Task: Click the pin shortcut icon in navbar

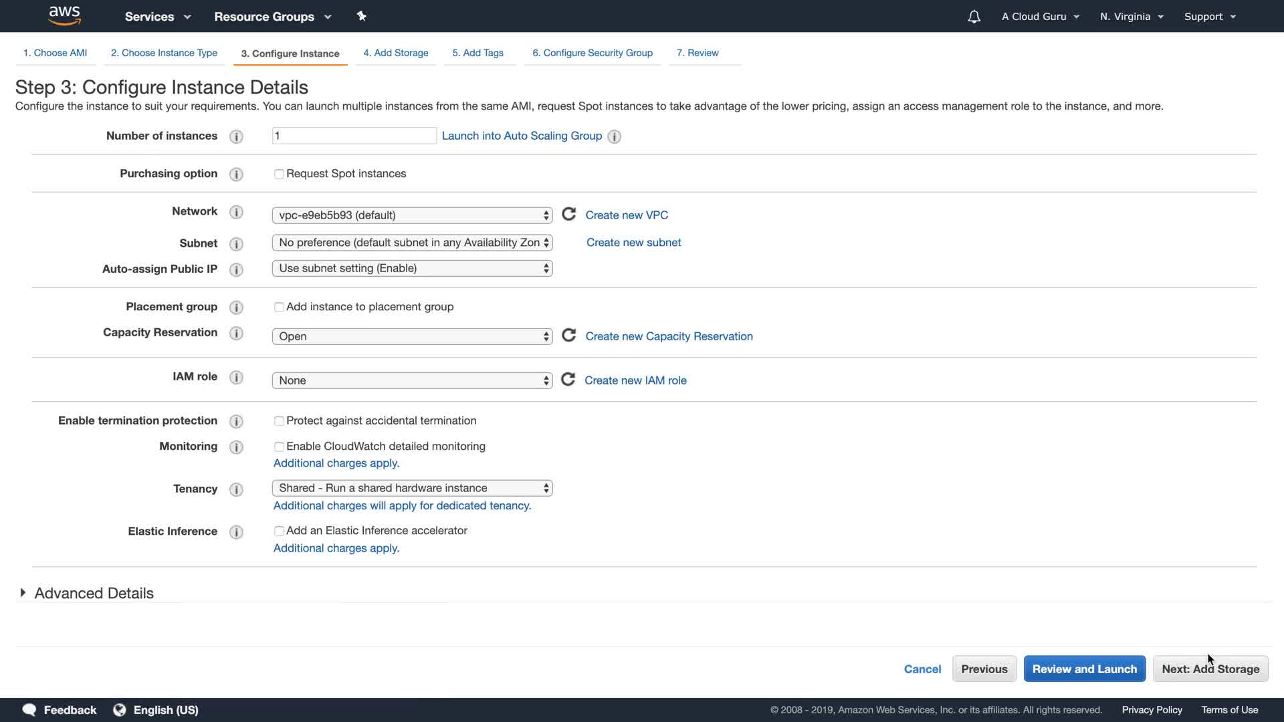Action: pos(361,16)
